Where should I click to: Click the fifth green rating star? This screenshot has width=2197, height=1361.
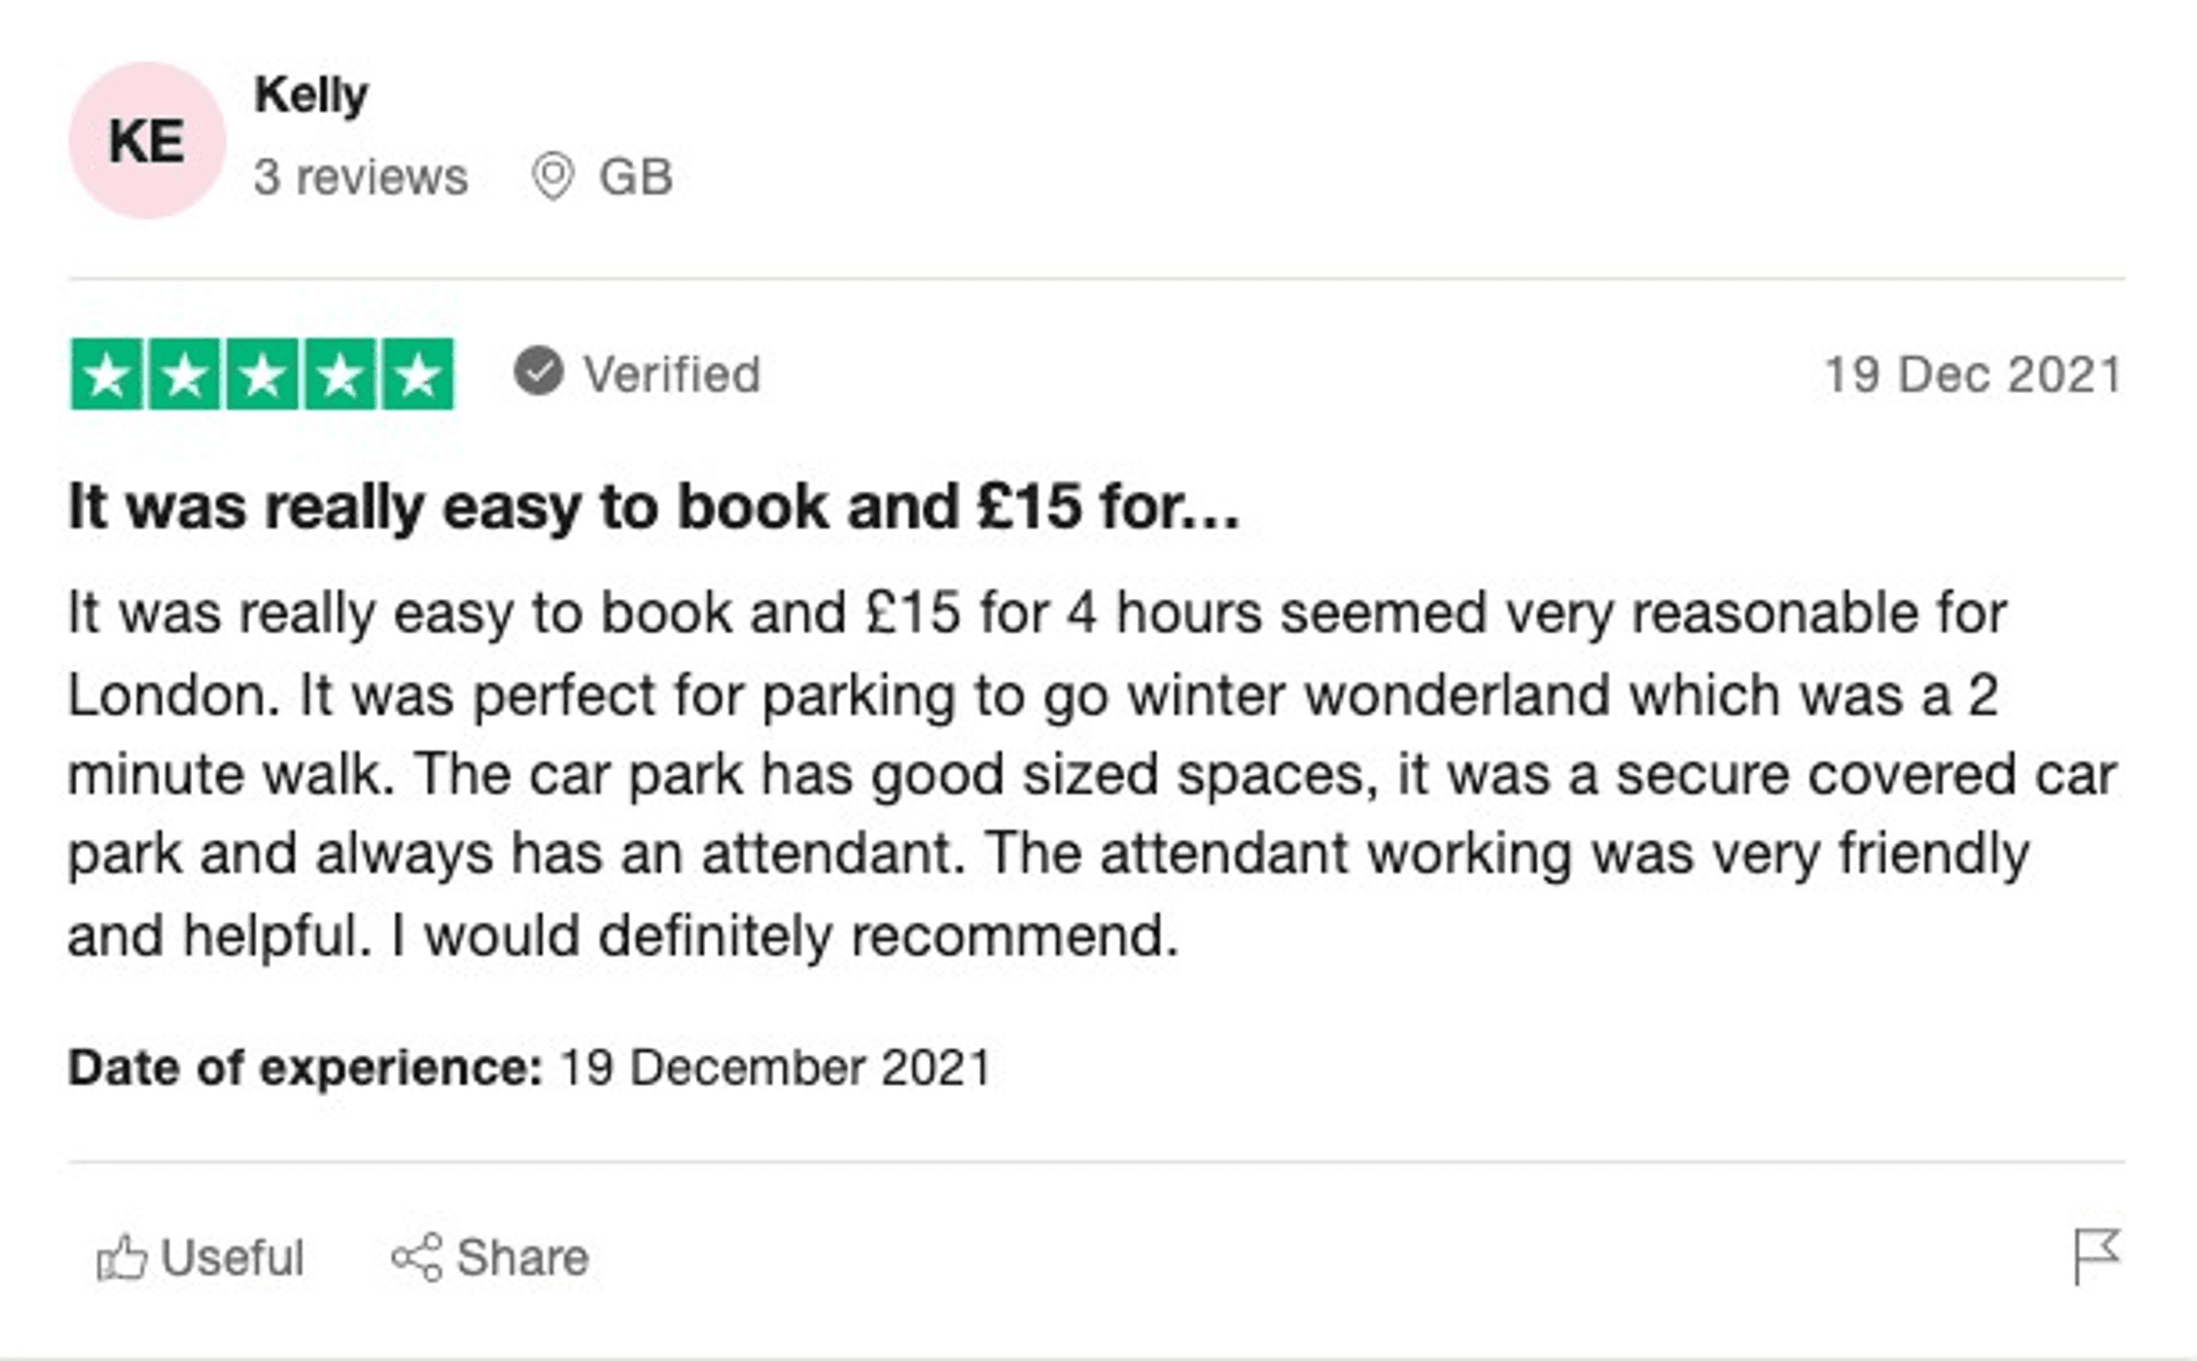(x=418, y=374)
